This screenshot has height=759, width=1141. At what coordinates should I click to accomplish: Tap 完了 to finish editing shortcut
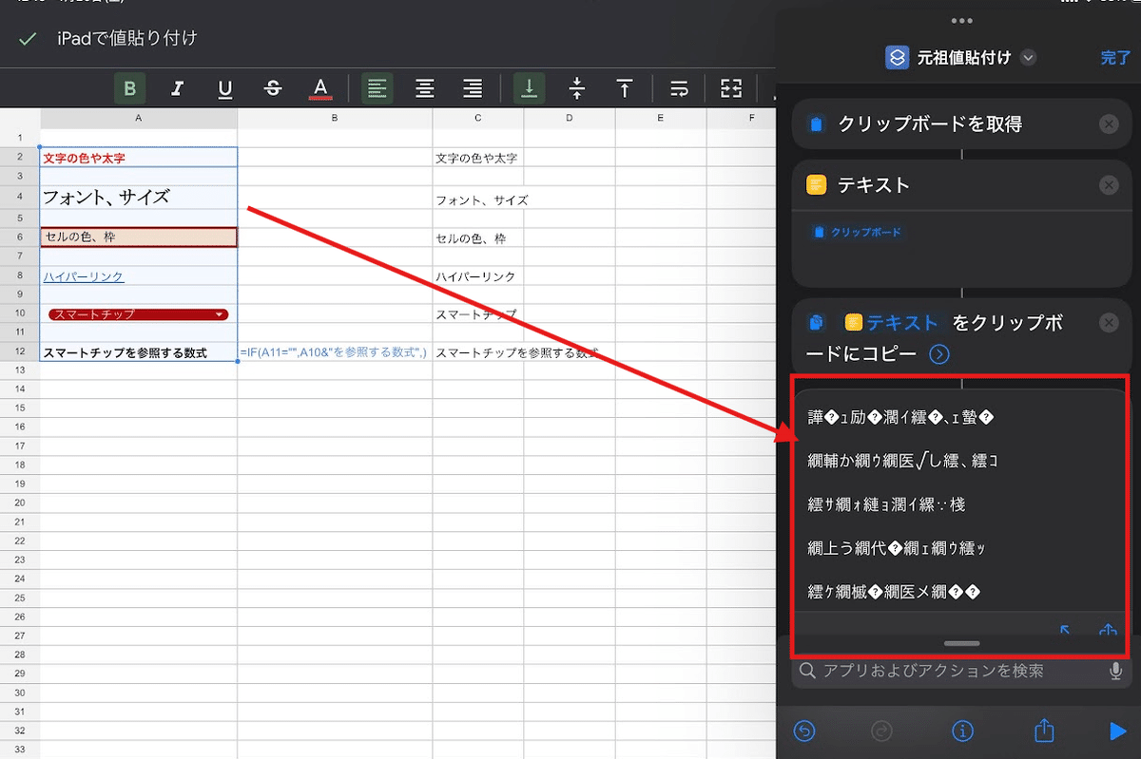[1115, 58]
